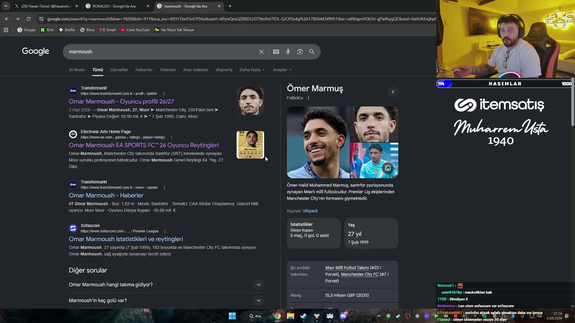Screen dimensions: 575x323
Task: Open the Vikipedi source link
Action: 310,211
